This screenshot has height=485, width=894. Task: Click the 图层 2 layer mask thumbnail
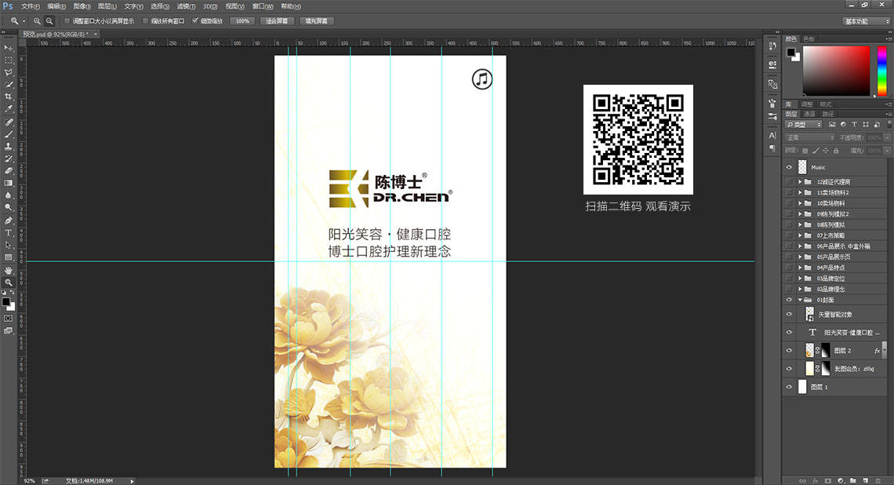pyautogui.click(x=826, y=350)
